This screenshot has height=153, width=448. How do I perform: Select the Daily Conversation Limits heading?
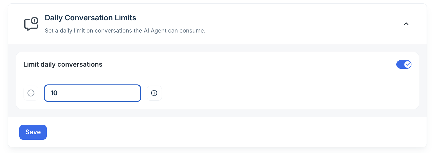[90, 18]
